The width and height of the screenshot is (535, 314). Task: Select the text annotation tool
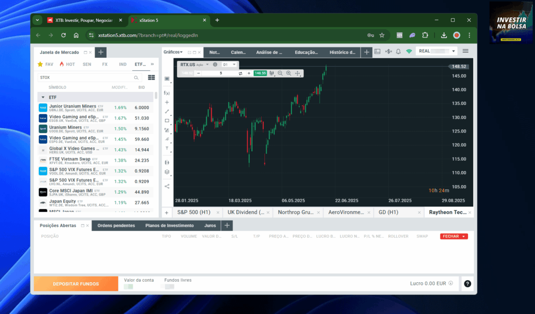coord(167,148)
